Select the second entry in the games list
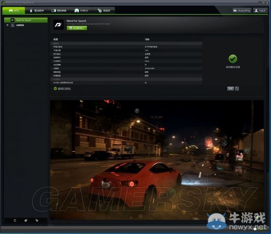Viewport: 271px width, 234px height. (x=26, y=25)
